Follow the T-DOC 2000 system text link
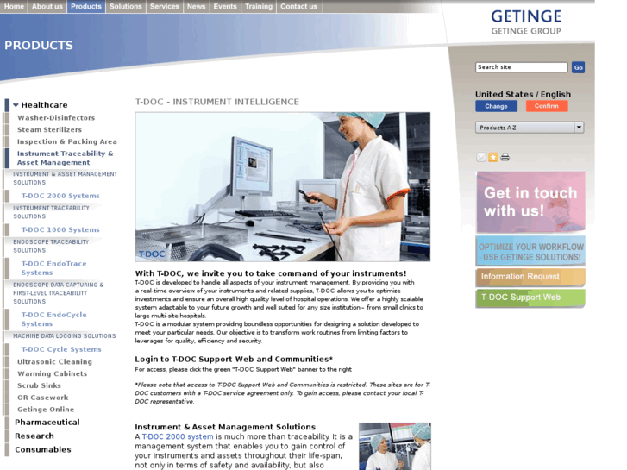 [x=178, y=437]
